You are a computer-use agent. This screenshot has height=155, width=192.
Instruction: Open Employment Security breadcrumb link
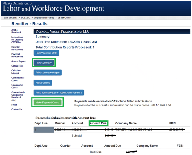pyautogui.click(x=44, y=18)
